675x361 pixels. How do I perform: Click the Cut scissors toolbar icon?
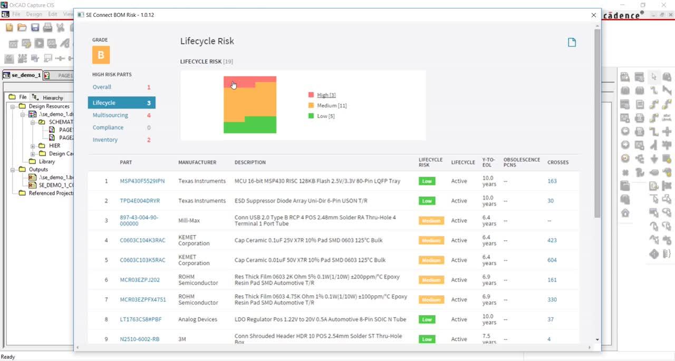click(x=60, y=27)
